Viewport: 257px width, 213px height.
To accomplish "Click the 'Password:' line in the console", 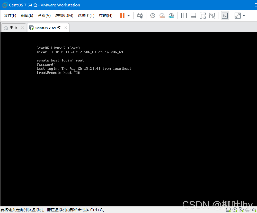I will click(x=46, y=64).
